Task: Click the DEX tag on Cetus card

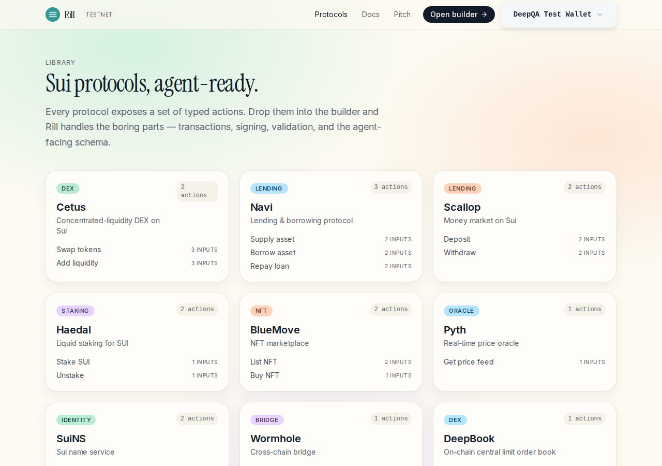Action: click(68, 188)
